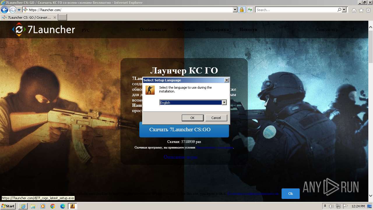Click the РУС language switcher

[x=86, y=30]
